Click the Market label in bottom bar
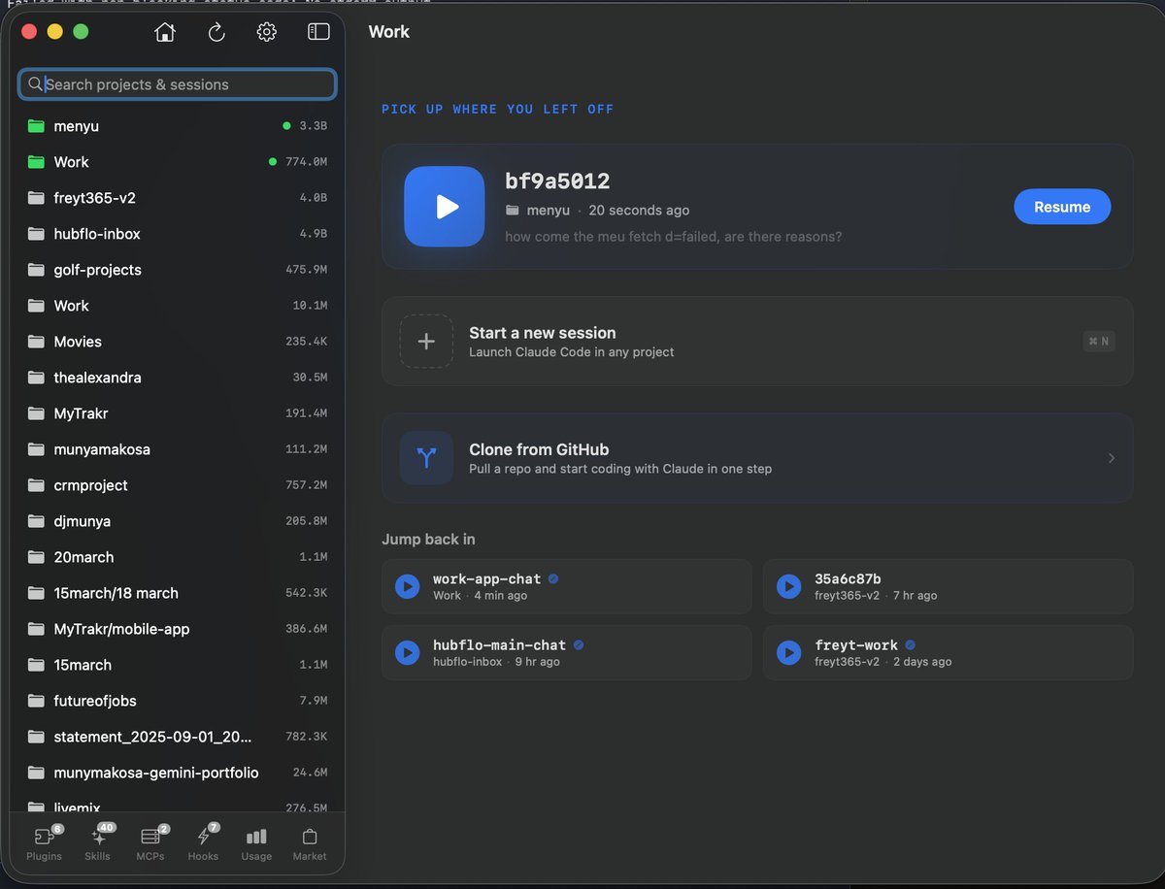 point(310,856)
